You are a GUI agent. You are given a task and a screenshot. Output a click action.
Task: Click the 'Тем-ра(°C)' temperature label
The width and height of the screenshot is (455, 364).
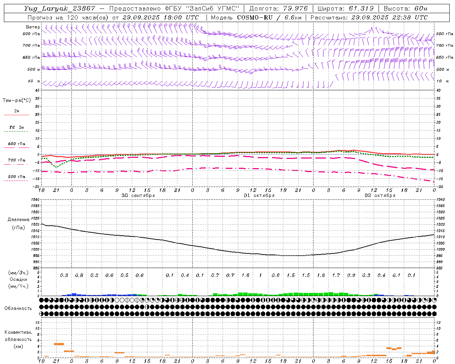click(17, 100)
